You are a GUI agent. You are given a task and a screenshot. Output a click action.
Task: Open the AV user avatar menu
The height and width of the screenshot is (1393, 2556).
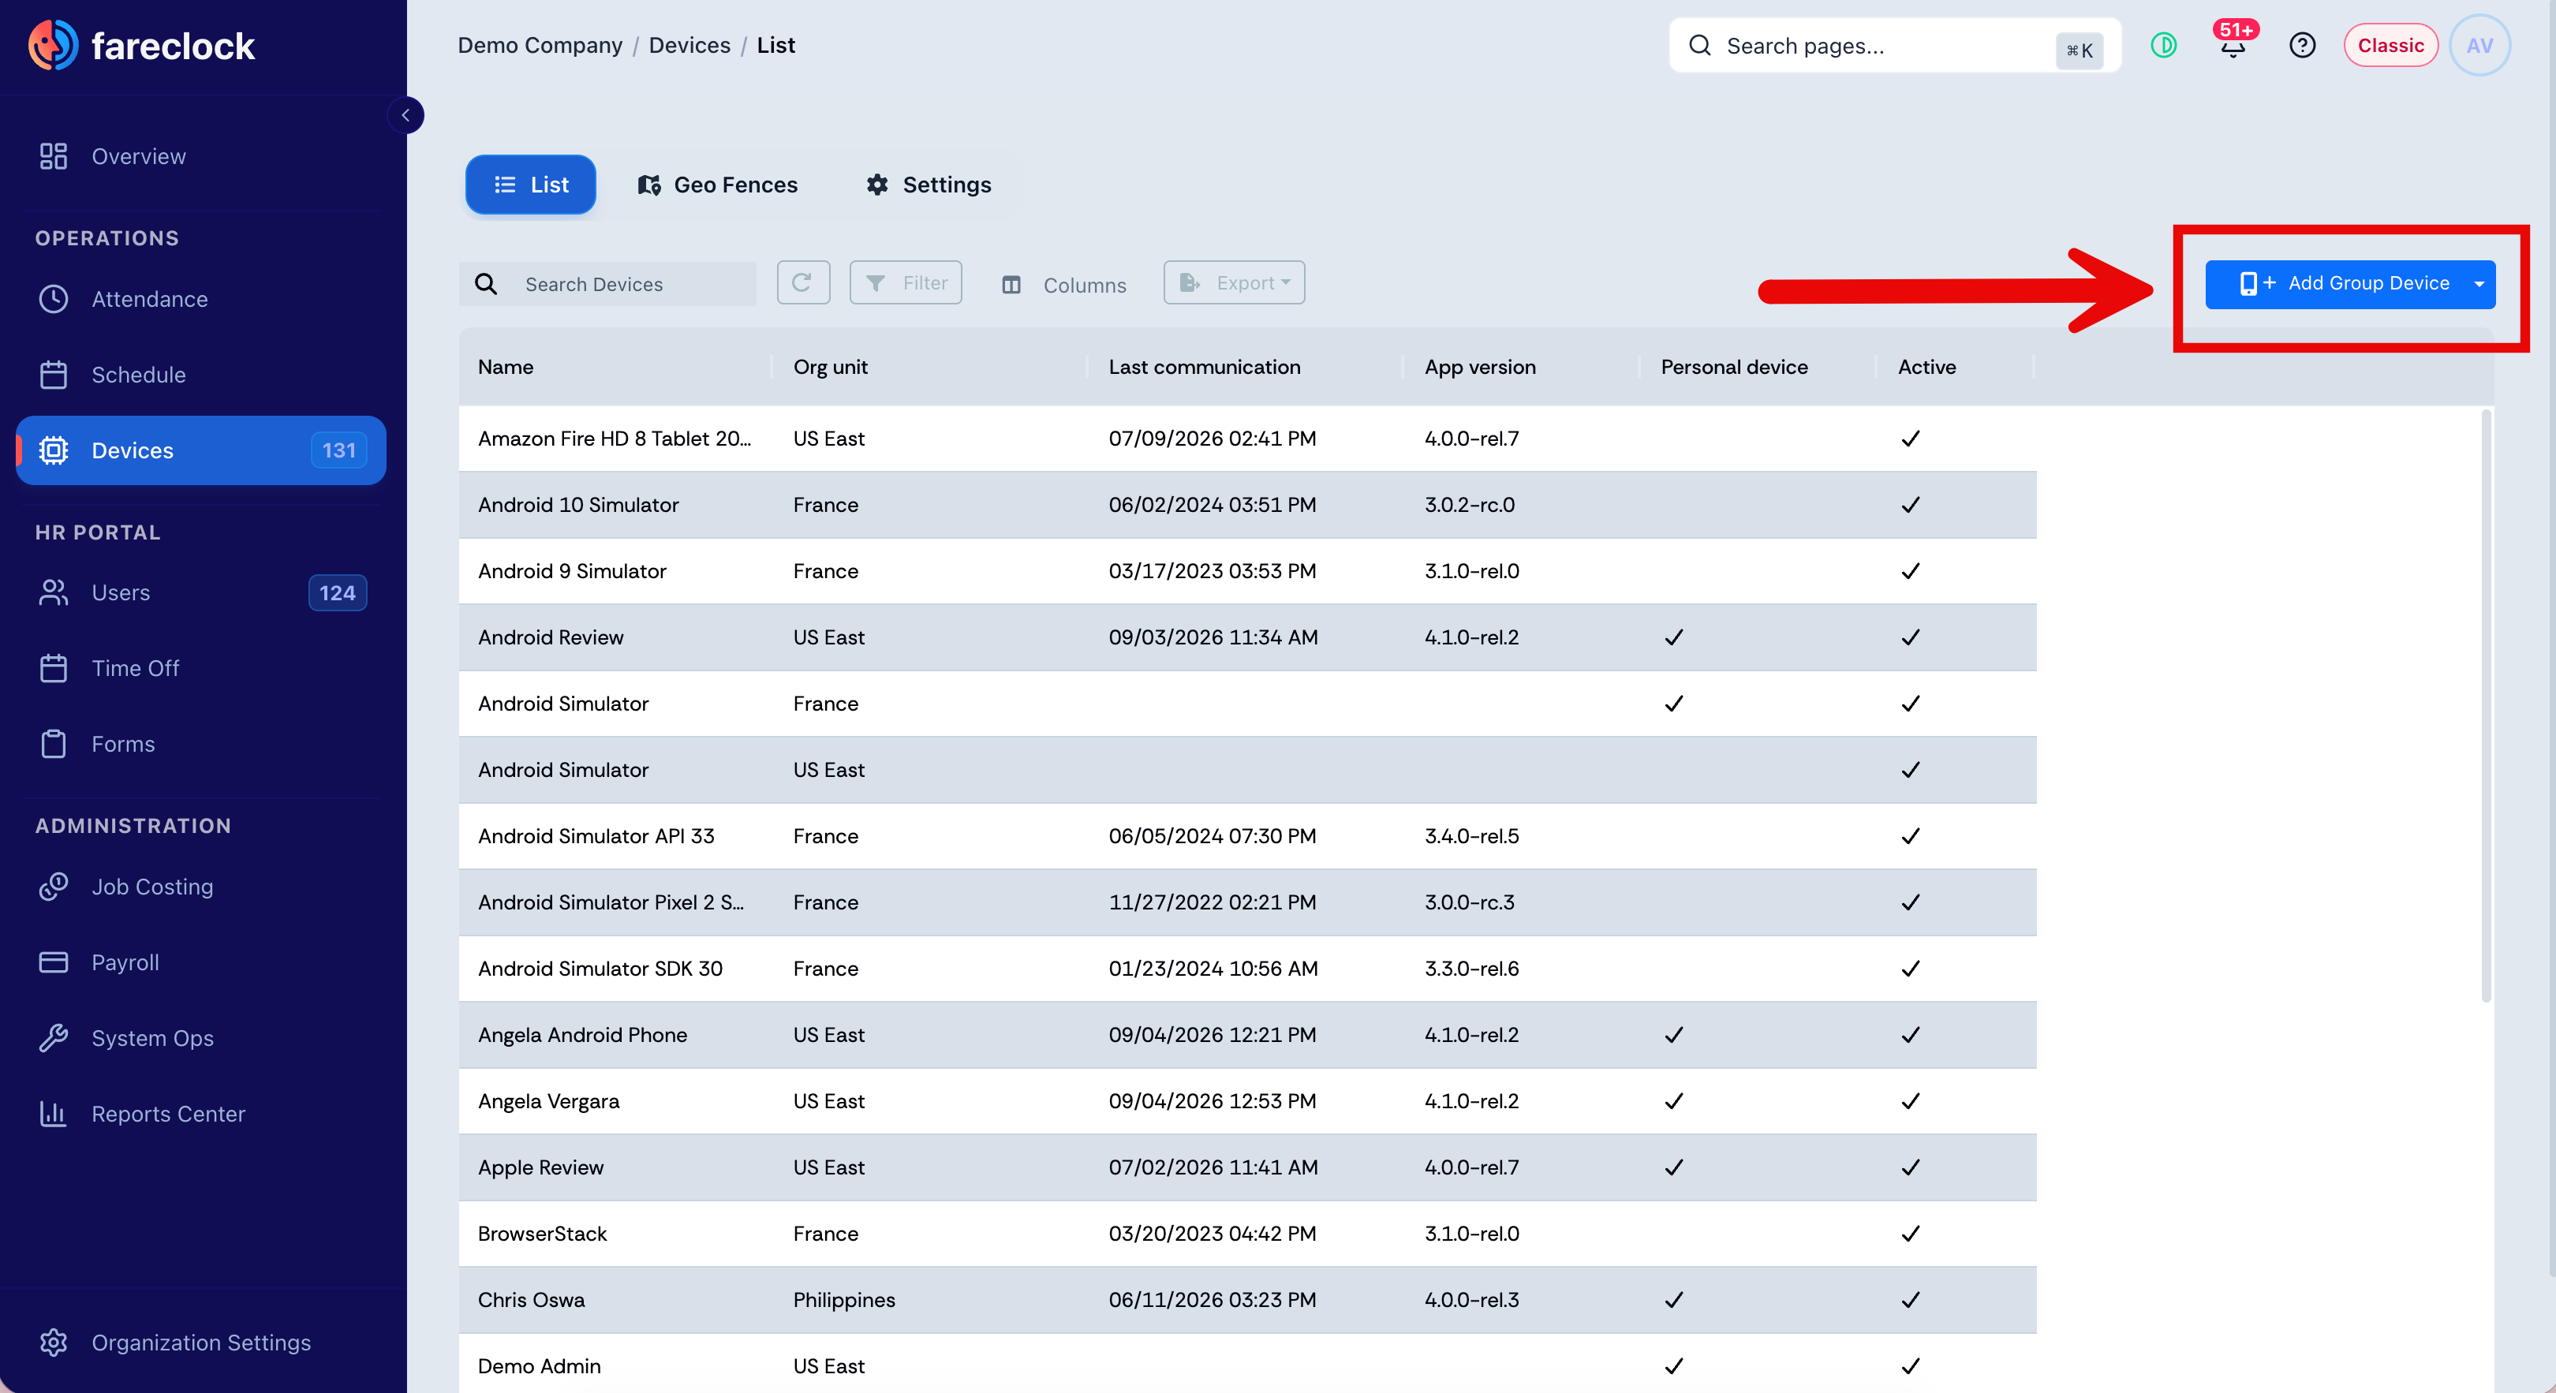click(2479, 46)
